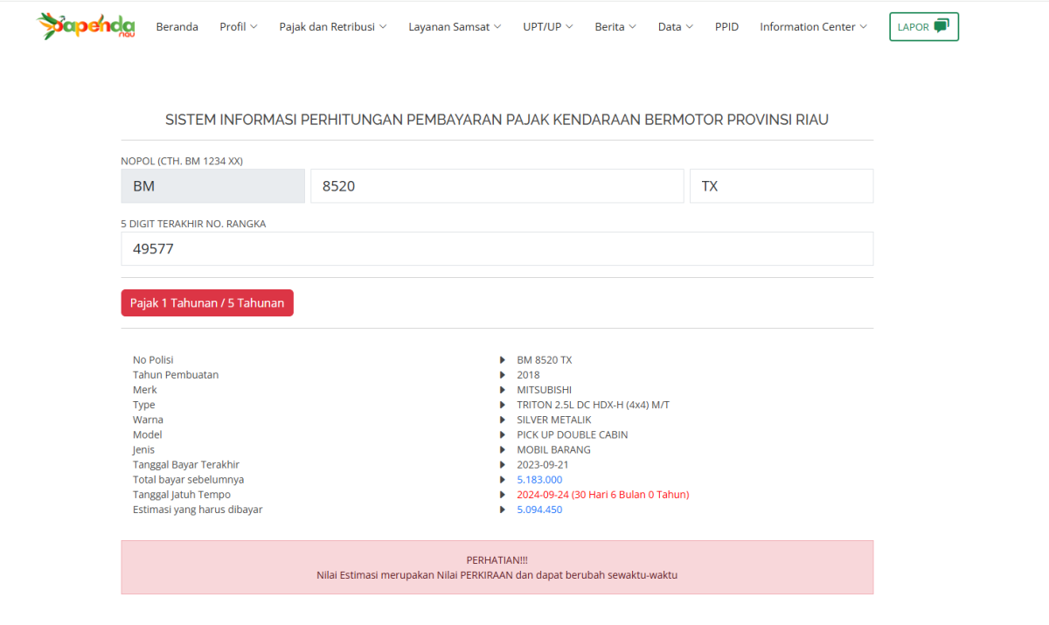1049x625 pixels.
Task: Click the MOBIL BARANG value
Action: [x=553, y=450]
